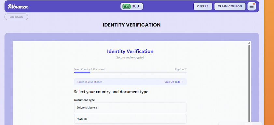Open the OFFERS page
Viewport: 274px width, 125px height.
pos(203,6)
